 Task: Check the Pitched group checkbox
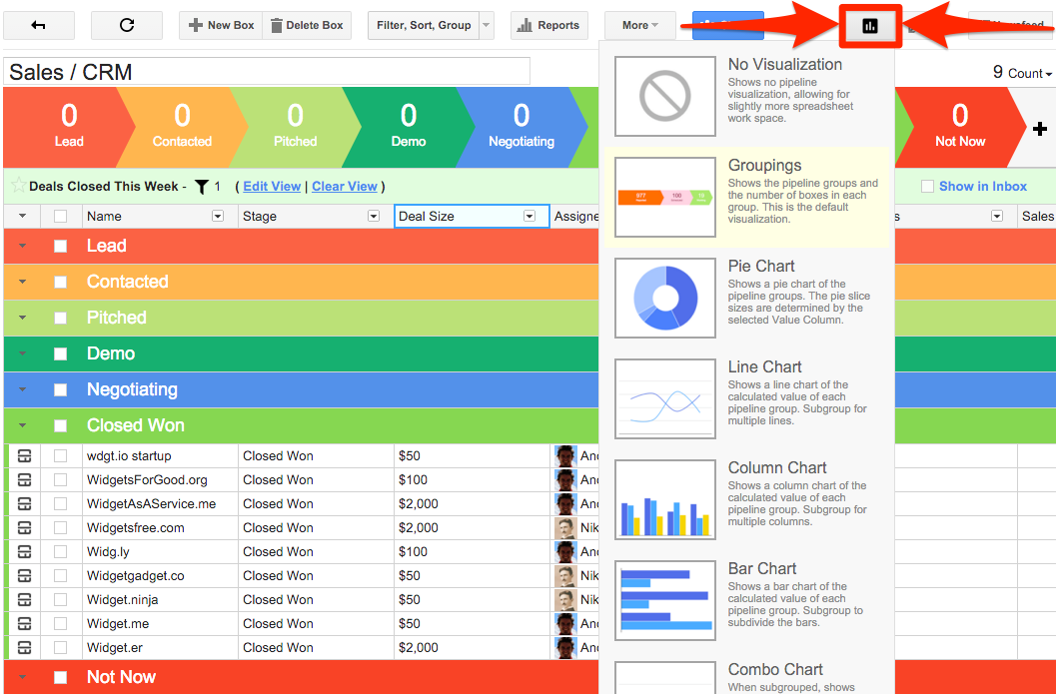(61, 318)
